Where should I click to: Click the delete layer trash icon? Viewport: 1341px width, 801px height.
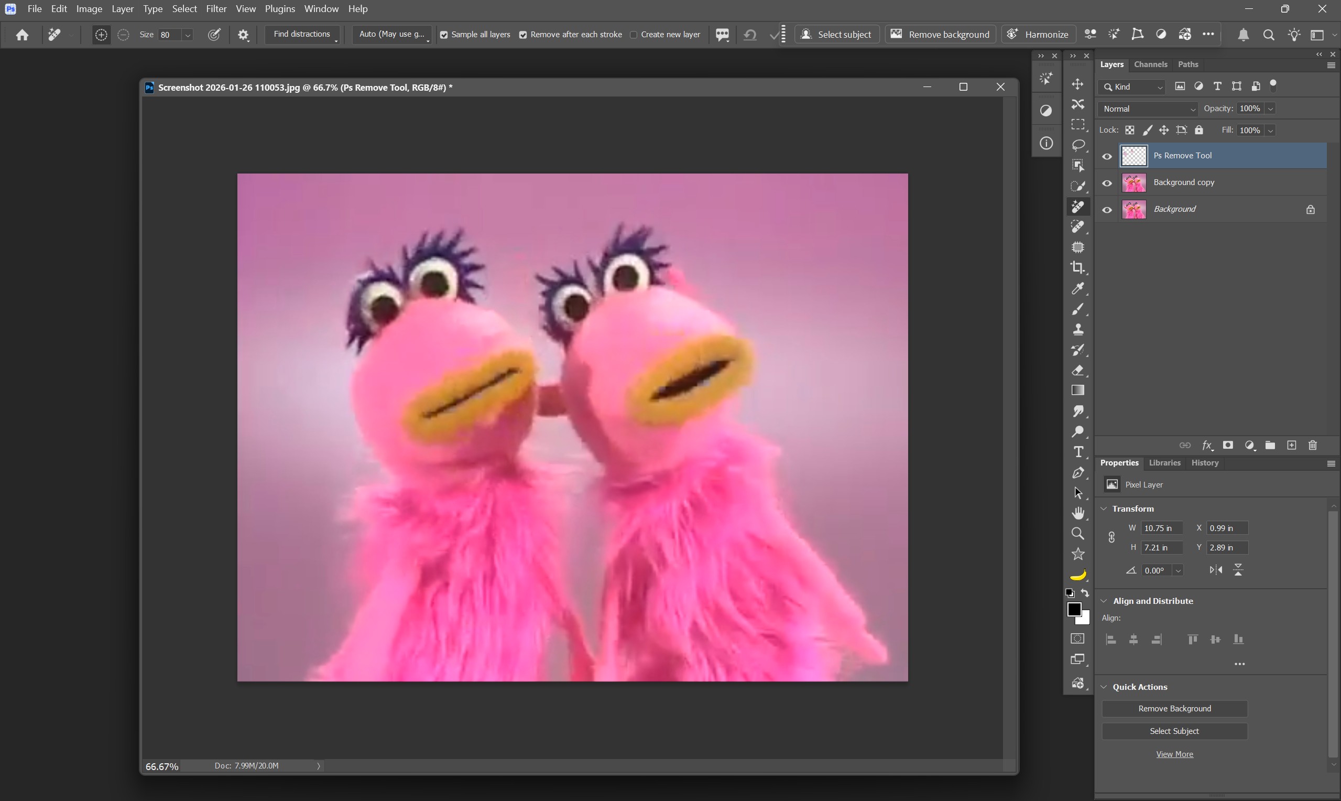point(1312,445)
